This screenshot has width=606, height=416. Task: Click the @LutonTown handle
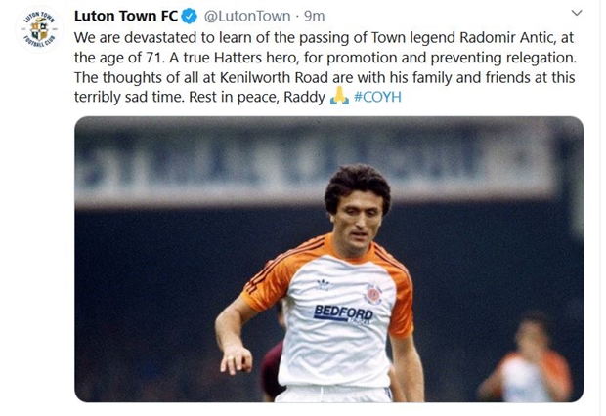(247, 17)
